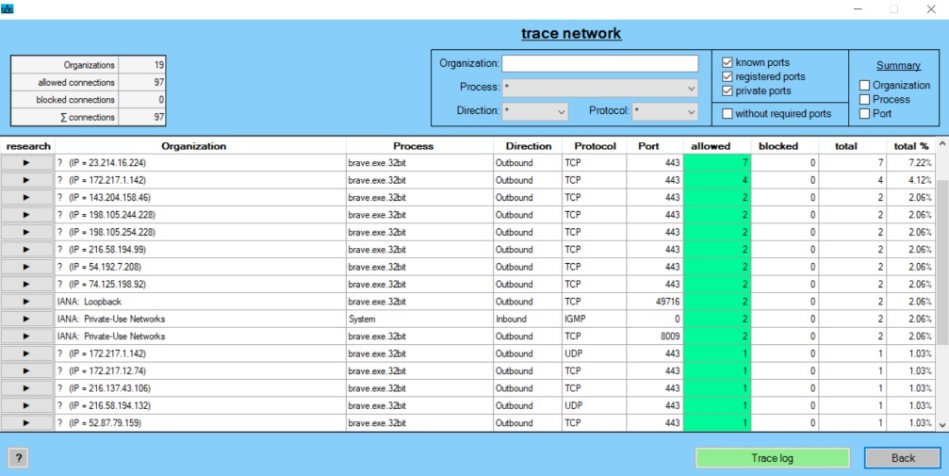Click research arrow for System IGMP row
The image size is (949, 476).
[26, 320]
